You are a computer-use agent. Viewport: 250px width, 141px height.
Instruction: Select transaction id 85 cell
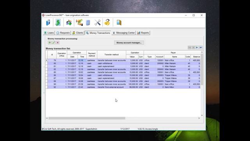coord(52,72)
